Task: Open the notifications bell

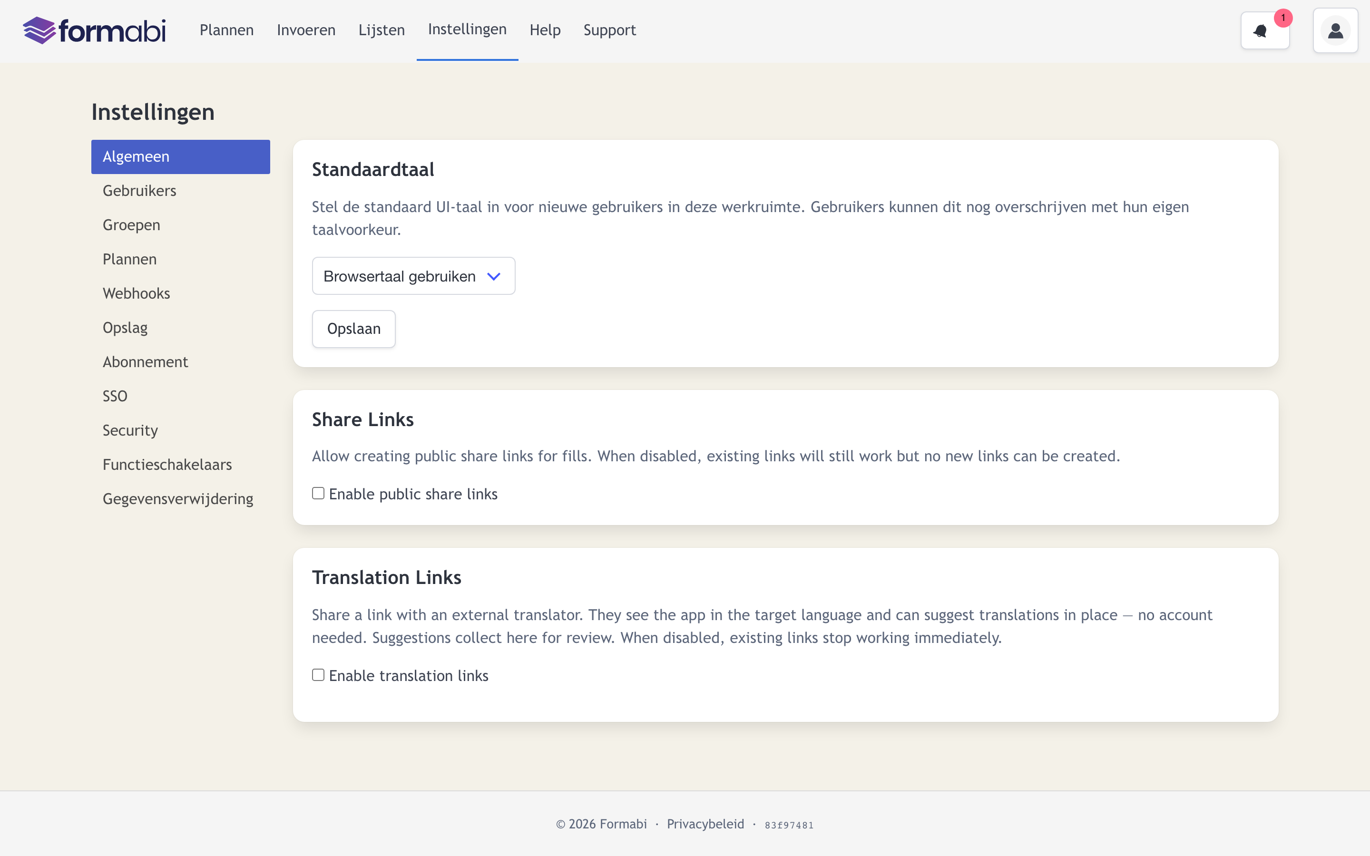Action: 1265,30
